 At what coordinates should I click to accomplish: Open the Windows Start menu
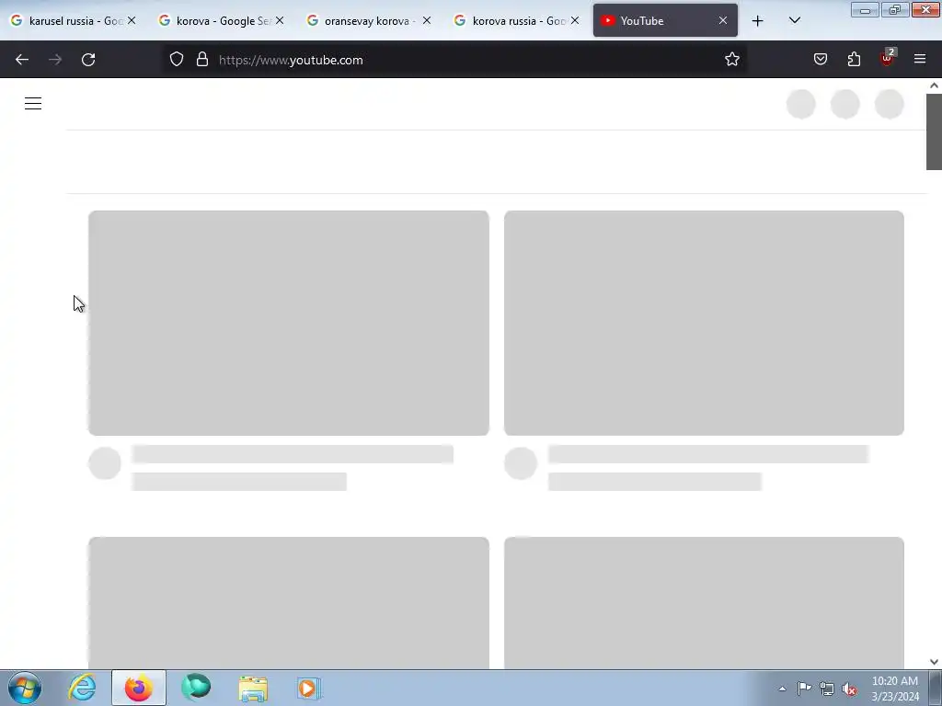tap(25, 688)
